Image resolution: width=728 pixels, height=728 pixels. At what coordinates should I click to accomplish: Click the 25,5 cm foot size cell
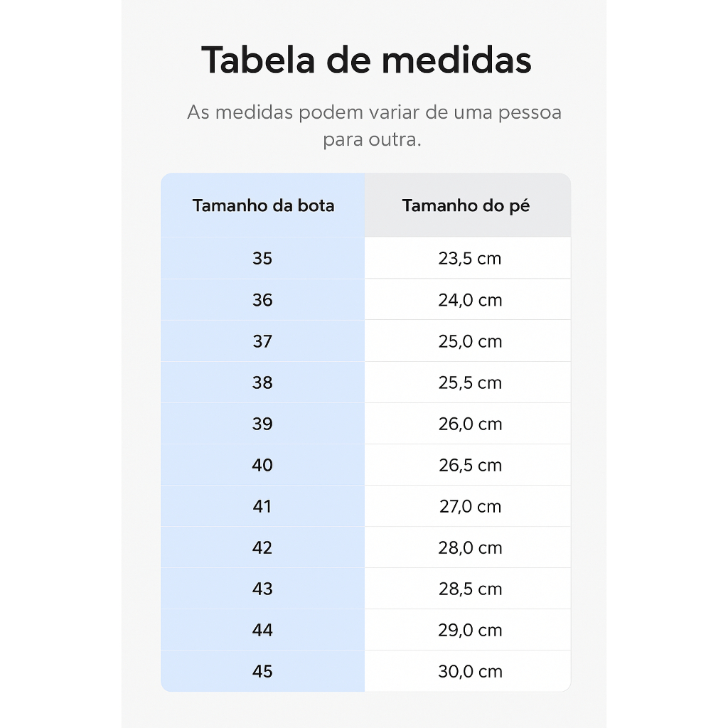coord(469,382)
